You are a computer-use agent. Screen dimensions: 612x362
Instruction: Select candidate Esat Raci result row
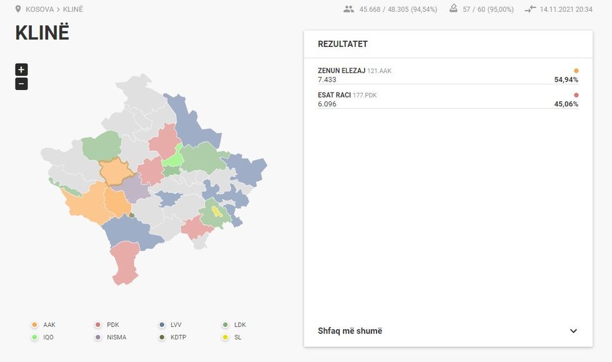point(448,99)
